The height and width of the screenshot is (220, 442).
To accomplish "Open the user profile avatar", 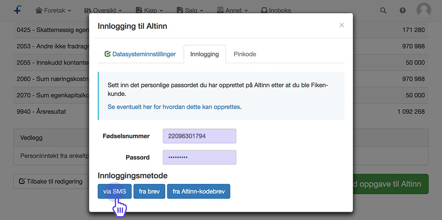I will pos(424,11).
